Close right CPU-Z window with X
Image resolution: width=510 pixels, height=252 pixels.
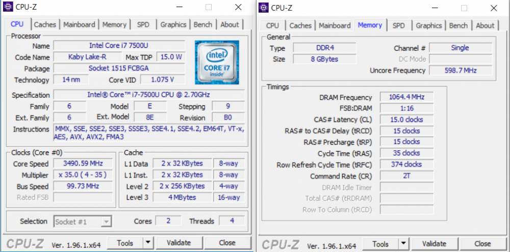click(494, 8)
